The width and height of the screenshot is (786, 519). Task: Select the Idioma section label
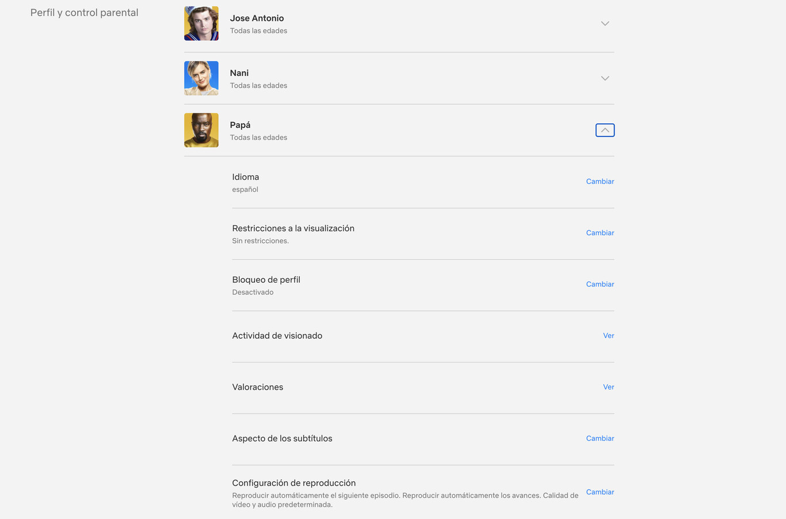point(246,176)
